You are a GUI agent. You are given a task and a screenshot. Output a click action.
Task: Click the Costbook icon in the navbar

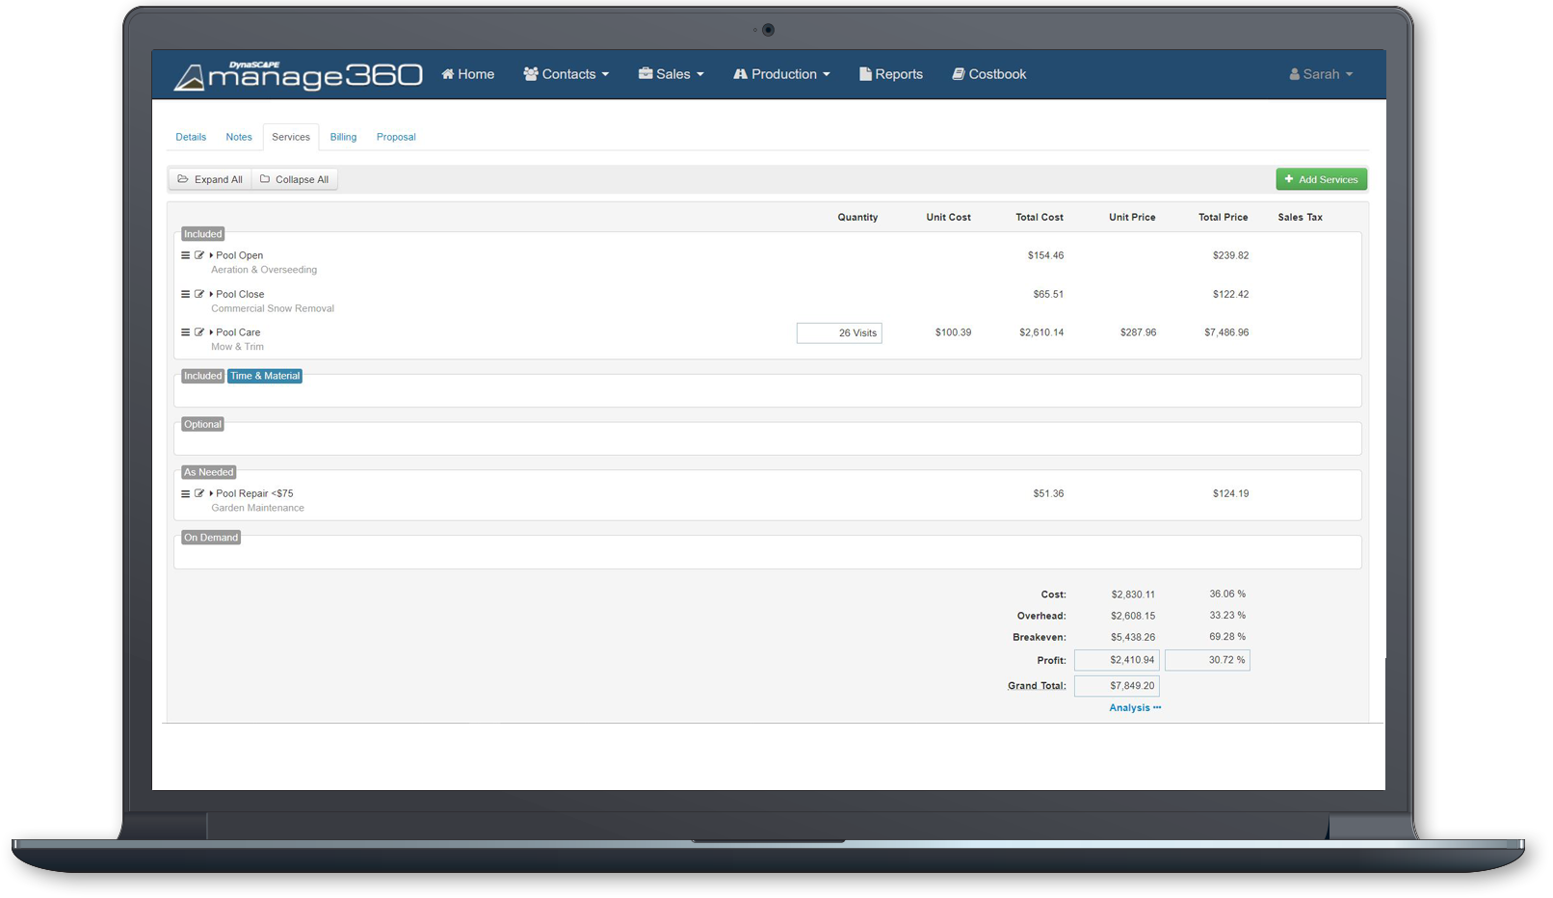[958, 73]
